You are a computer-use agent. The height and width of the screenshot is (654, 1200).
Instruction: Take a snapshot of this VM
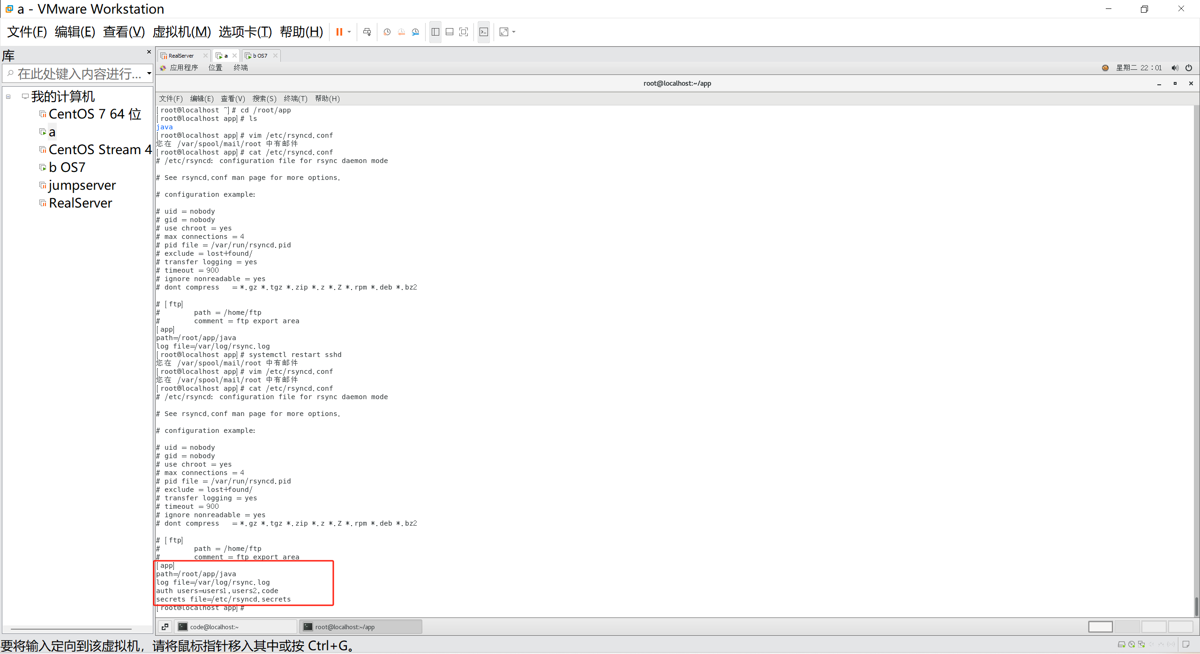pyautogui.click(x=387, y=32)
